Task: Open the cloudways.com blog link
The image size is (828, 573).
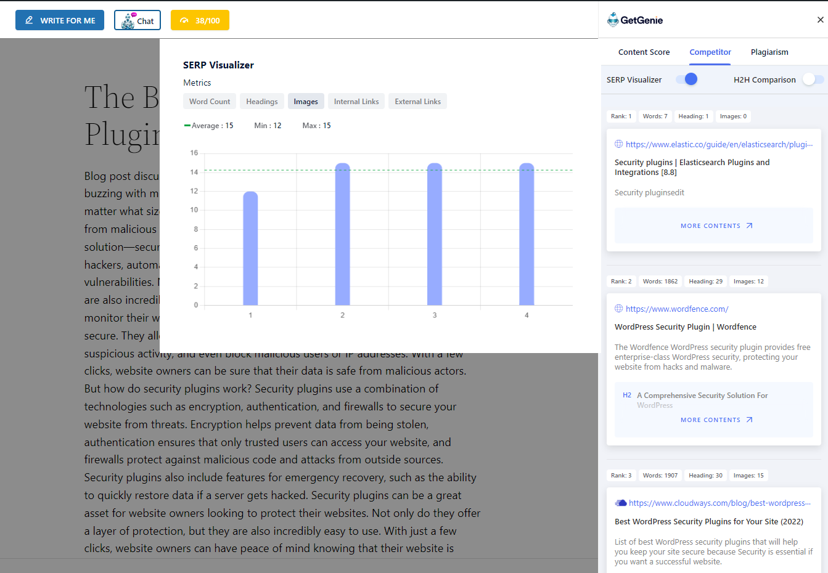Action: [x=719, y=503]
